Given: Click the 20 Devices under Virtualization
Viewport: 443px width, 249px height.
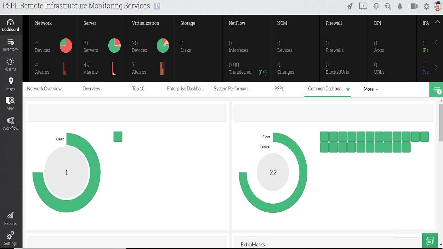Looking at the screenshot, I should (139, 46).
